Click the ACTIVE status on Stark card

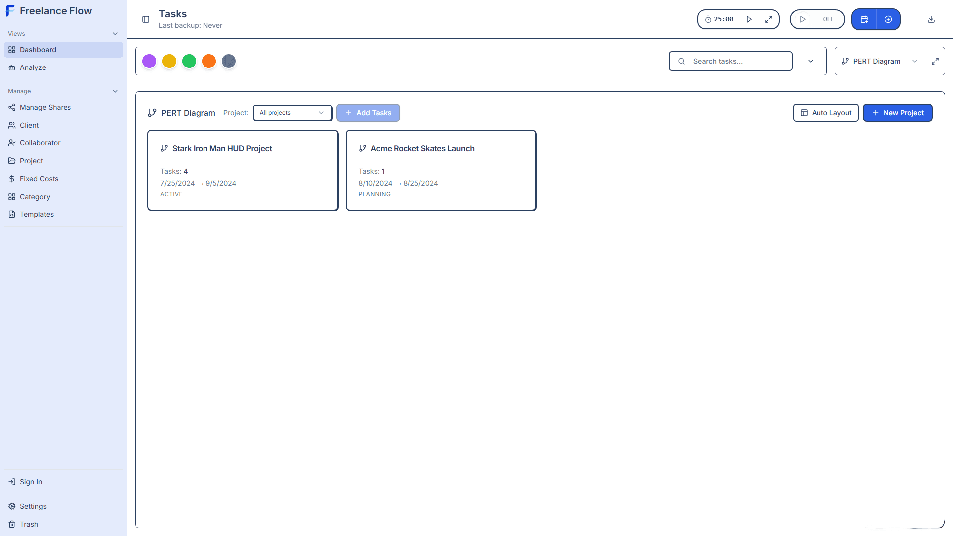click(171, 194)
